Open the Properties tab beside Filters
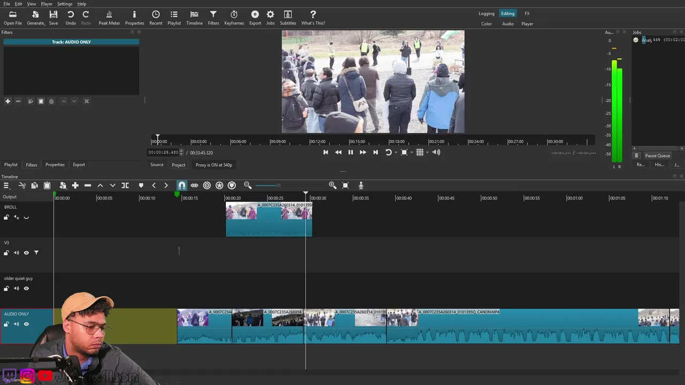685x385 pixels. pos(55,165)
